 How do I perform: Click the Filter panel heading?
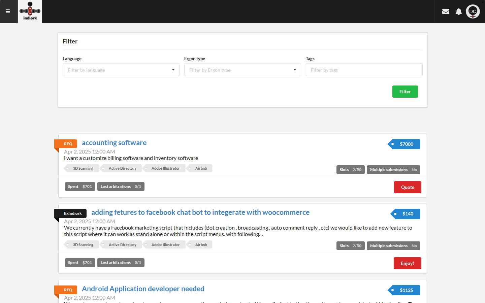[x=70, y=41]
